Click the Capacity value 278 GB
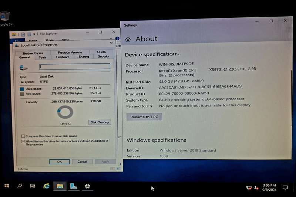The image size is (296, 197). point(95,101)
